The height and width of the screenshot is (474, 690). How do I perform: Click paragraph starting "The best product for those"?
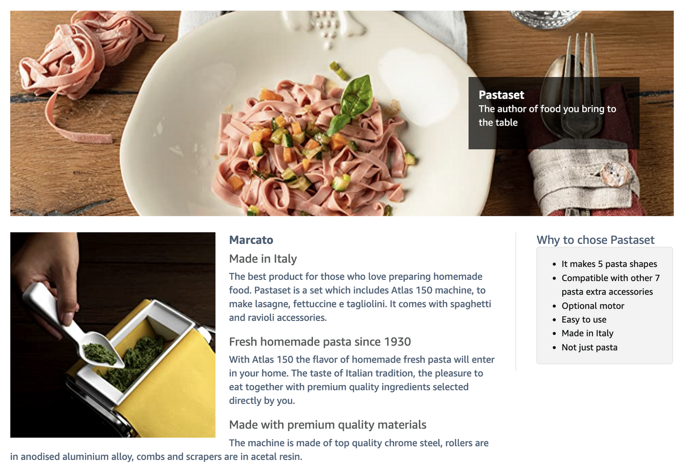(360, 297)
